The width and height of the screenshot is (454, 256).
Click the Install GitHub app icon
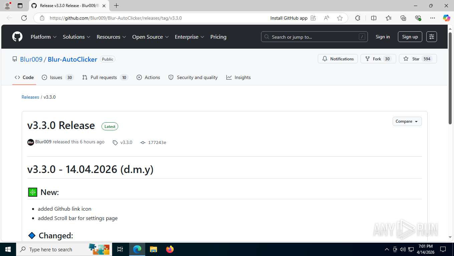313,18
